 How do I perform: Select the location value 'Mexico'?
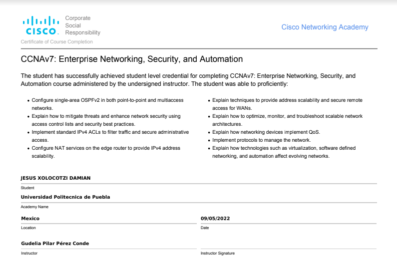(30, 219)
